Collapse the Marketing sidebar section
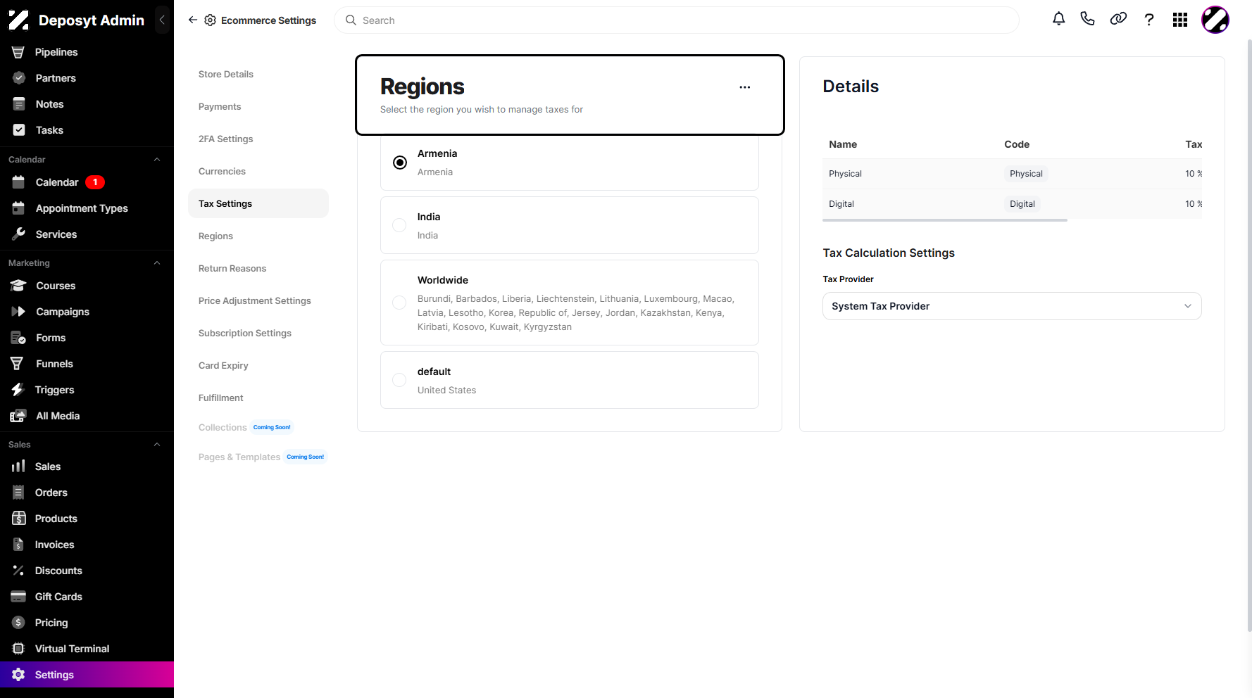Image resolution: width=1252 pixels, height=698 pixels. [157, 263]
